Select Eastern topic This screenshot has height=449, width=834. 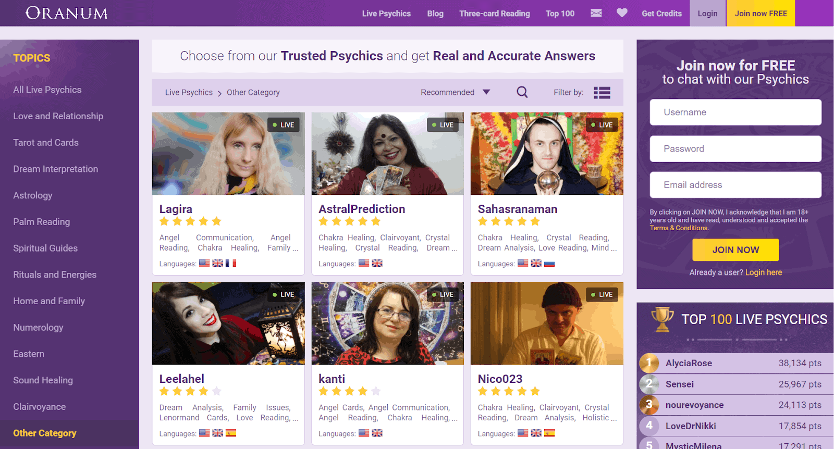(x=29, y=354)
